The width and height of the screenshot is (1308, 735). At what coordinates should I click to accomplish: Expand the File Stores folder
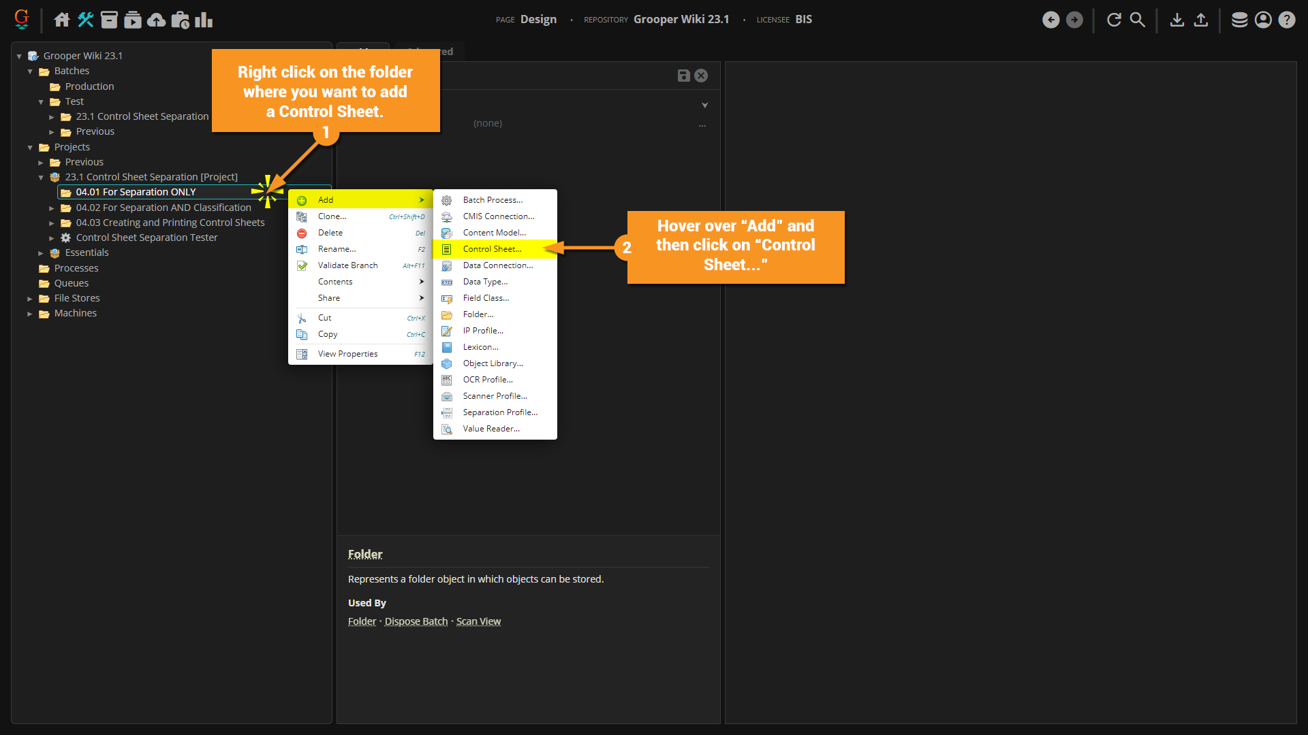tap(30, 299)
